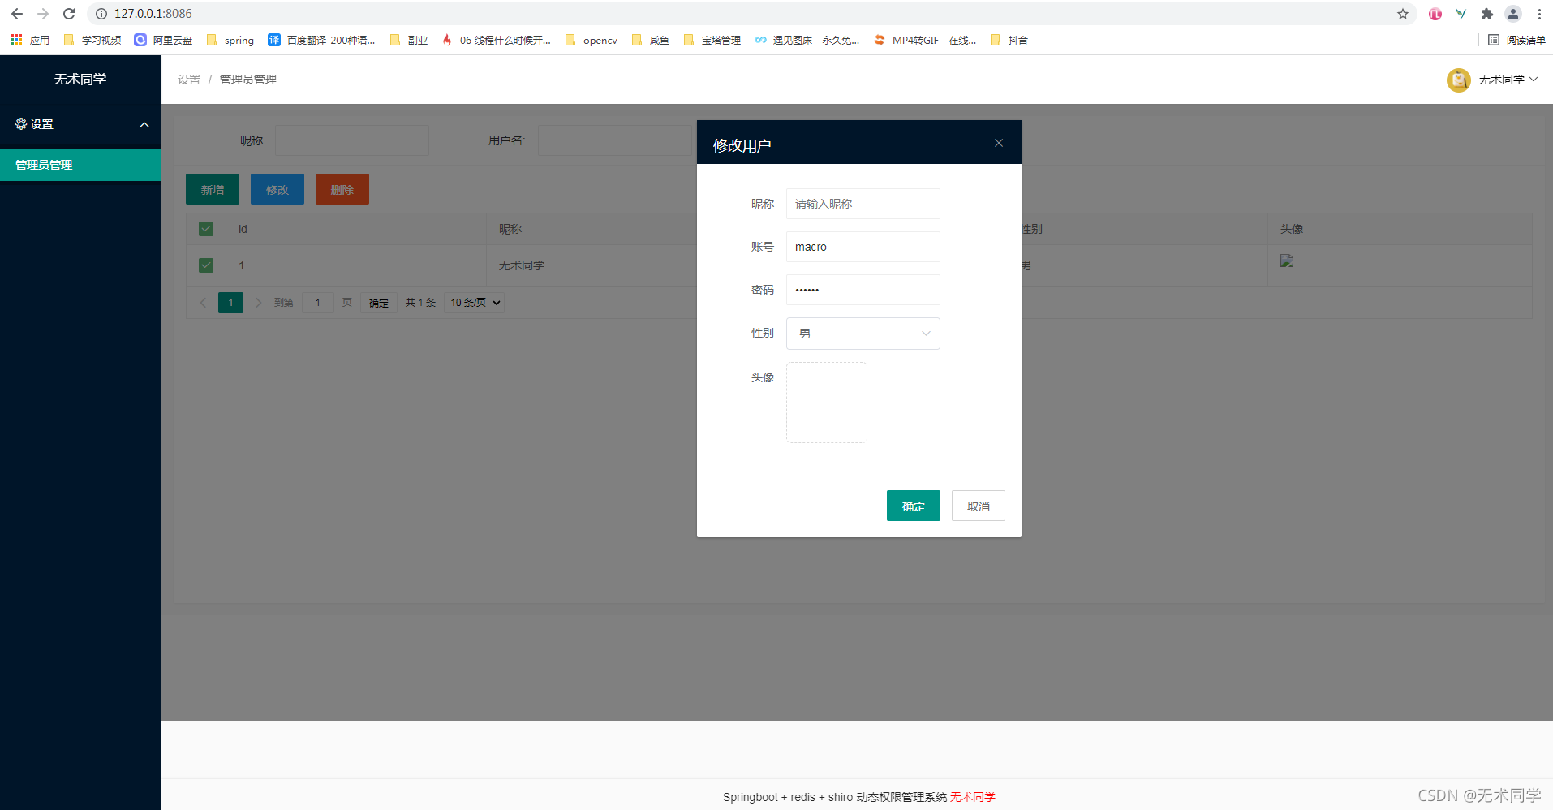1553x810 pixels.
Task: Open the 06 线程什么时候开 bookmark
Action: pyautogui.click(x=496, y=40)
